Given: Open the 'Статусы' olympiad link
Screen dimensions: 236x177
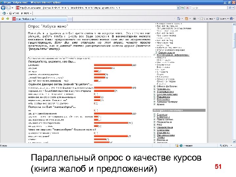Looking at the screenshot, I should 162,114.
